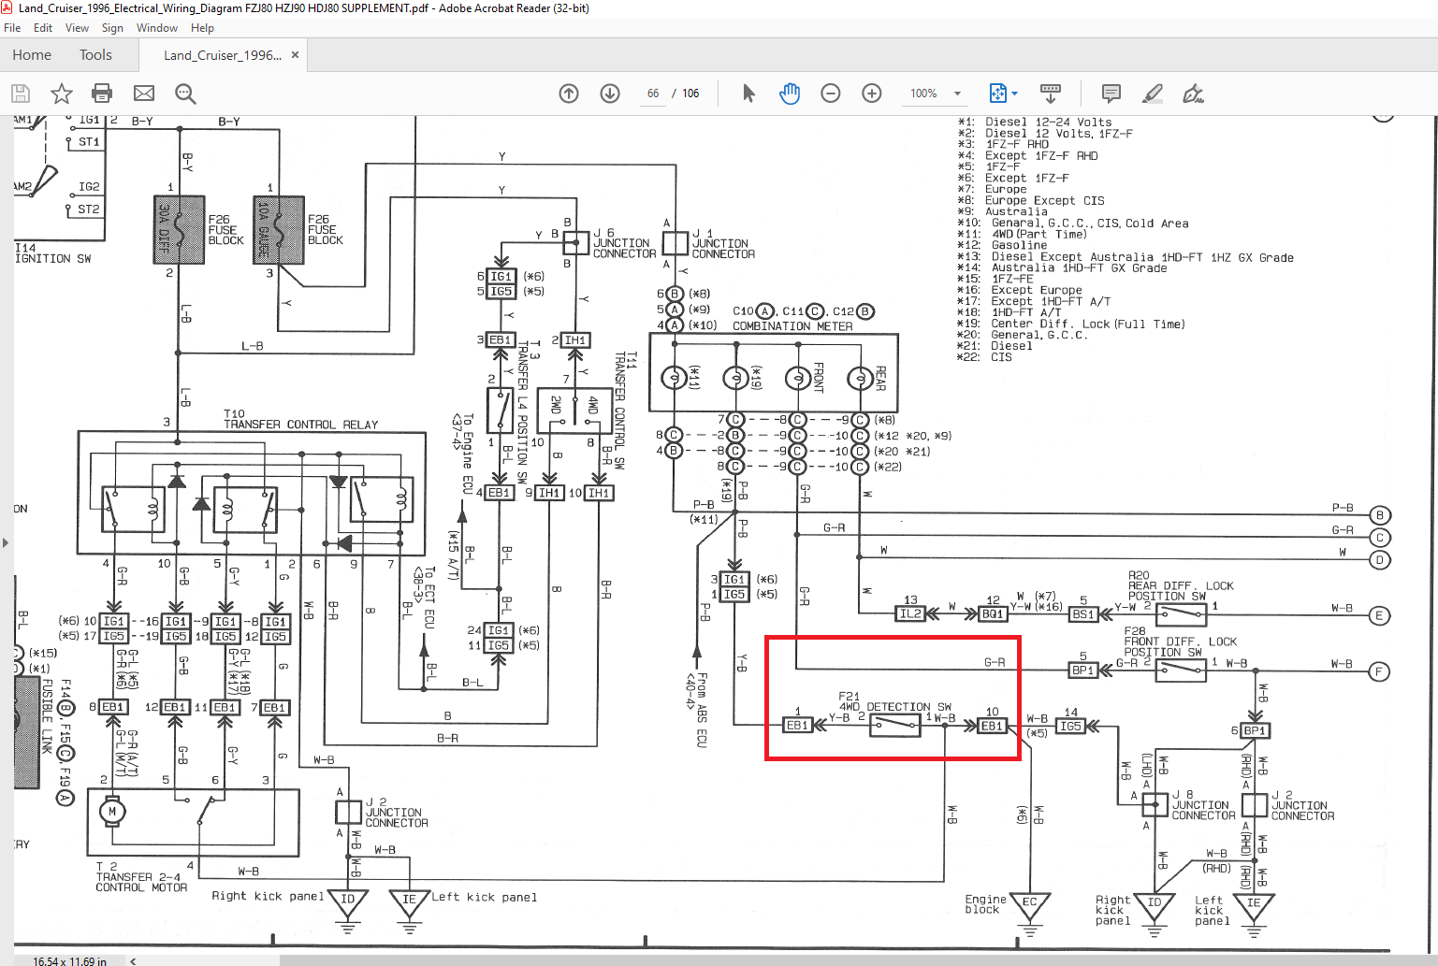Screen dimensions: 1438x966
Task: Click the I14 Ignition SW label
Action: [52, 253]
